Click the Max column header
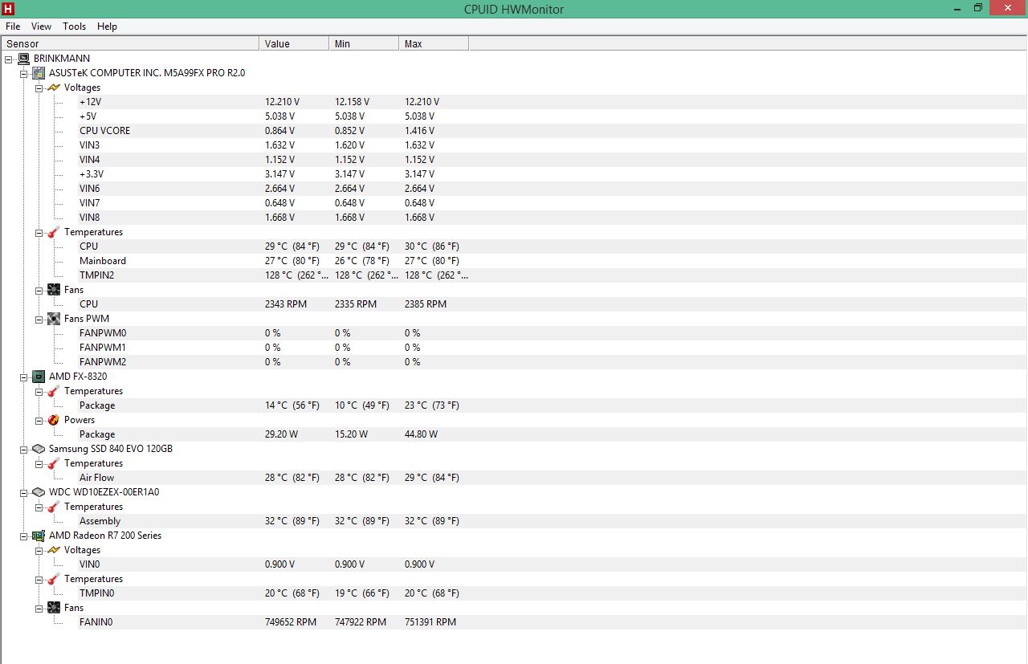Viewport: 1028px width, 664px height. 434,43
